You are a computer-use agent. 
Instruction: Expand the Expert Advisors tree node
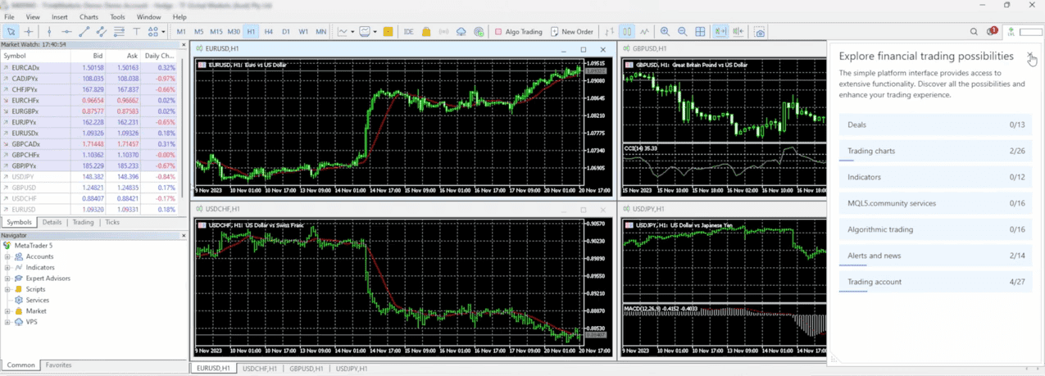click(7, 279)
